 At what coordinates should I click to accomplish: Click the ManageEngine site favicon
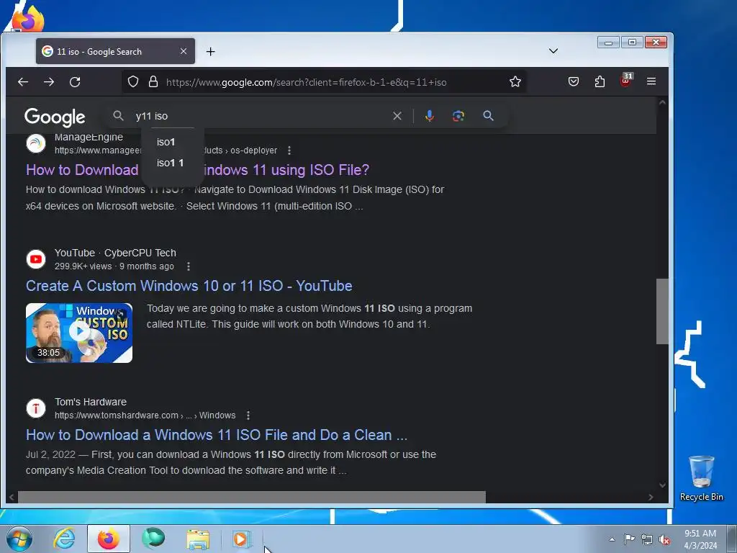[x=36, y=143]
